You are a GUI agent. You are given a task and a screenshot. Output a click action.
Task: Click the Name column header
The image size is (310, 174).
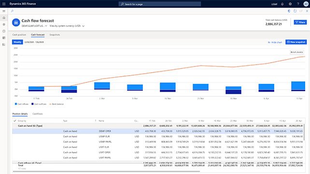(101, 120)
